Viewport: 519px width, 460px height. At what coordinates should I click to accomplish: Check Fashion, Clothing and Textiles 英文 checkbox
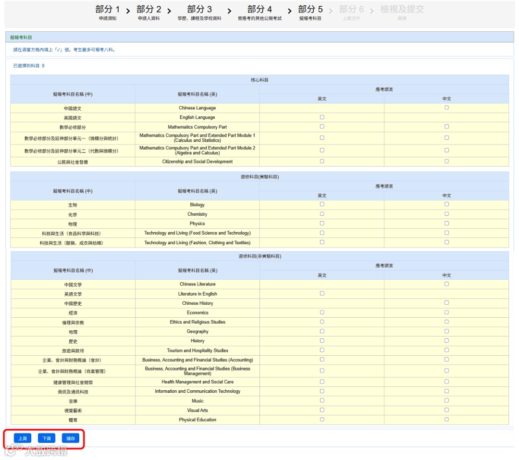(x=322, y=242)
